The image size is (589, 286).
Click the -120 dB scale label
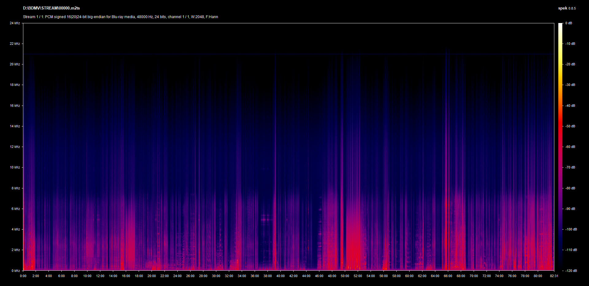coord(571,271)
